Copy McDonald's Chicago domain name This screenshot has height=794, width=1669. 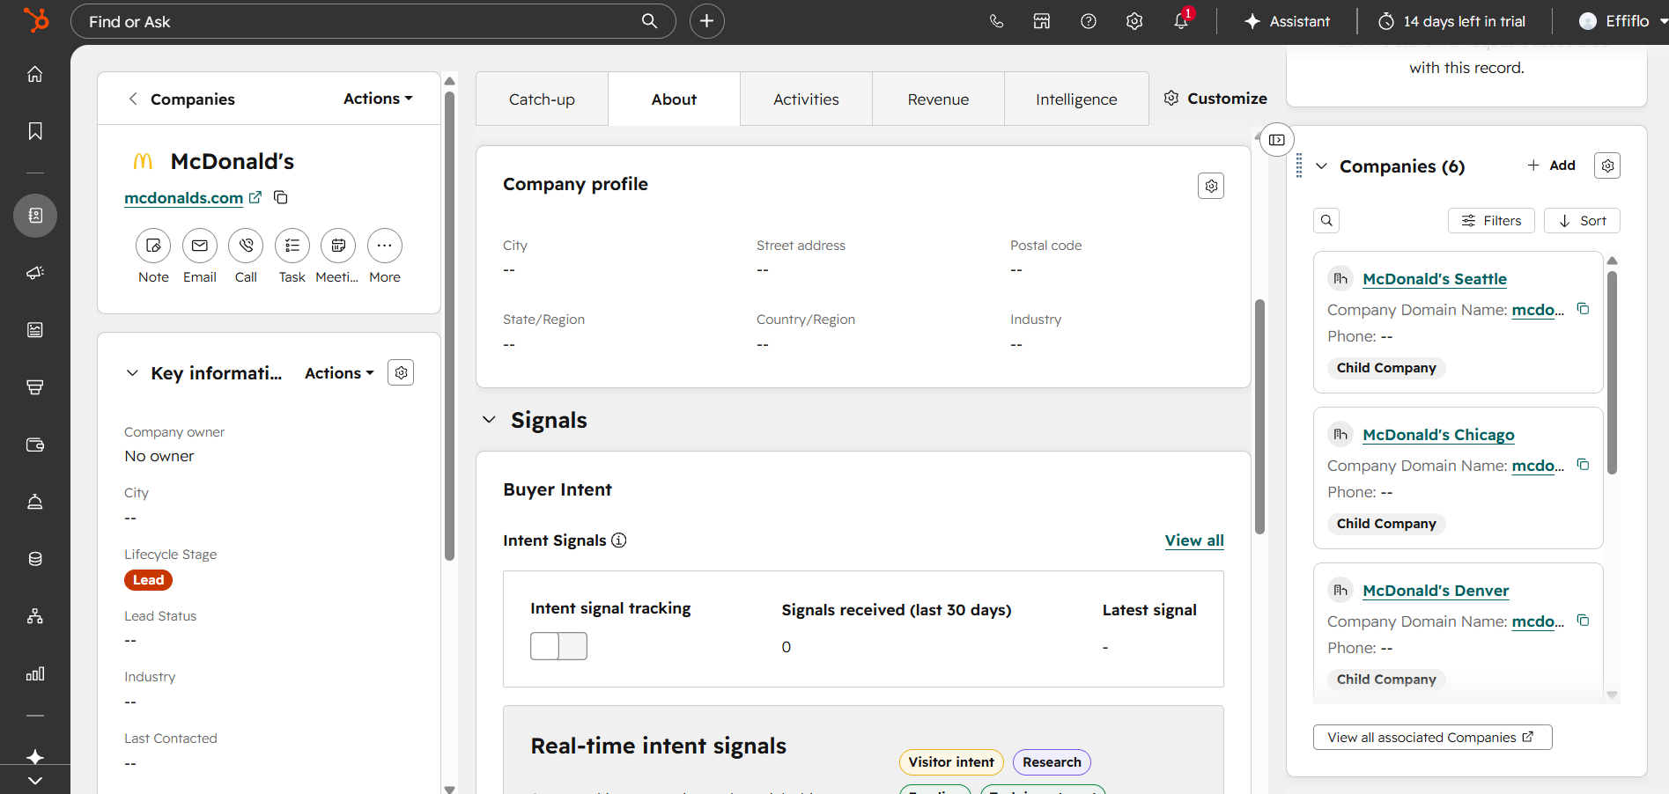(1583, 465)
